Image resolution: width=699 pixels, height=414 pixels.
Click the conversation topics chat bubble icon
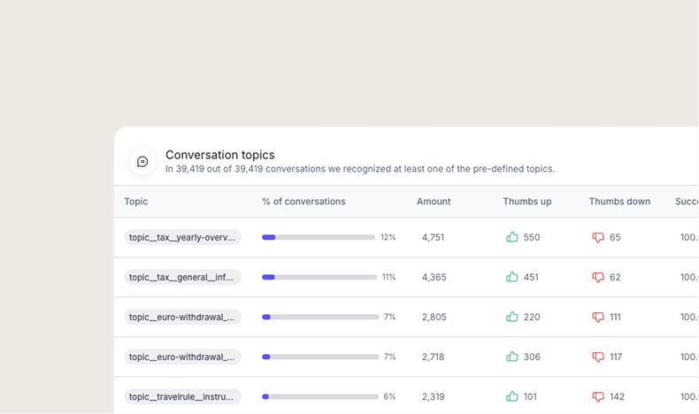[142, 162]
